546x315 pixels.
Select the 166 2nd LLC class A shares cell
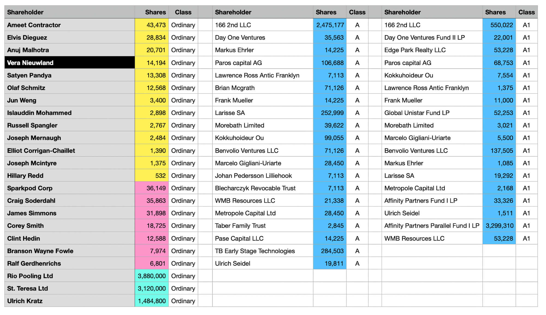[330, 25]
